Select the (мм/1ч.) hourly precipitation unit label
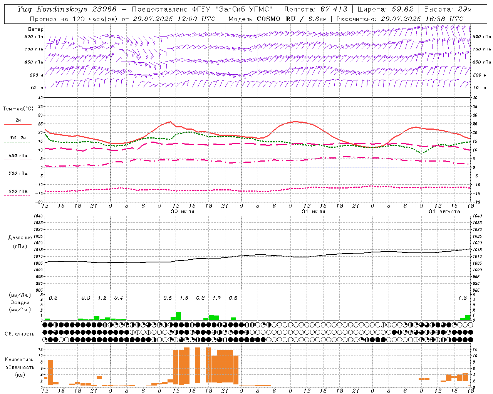This screenshot has width=493, height=394. [20, 310]
